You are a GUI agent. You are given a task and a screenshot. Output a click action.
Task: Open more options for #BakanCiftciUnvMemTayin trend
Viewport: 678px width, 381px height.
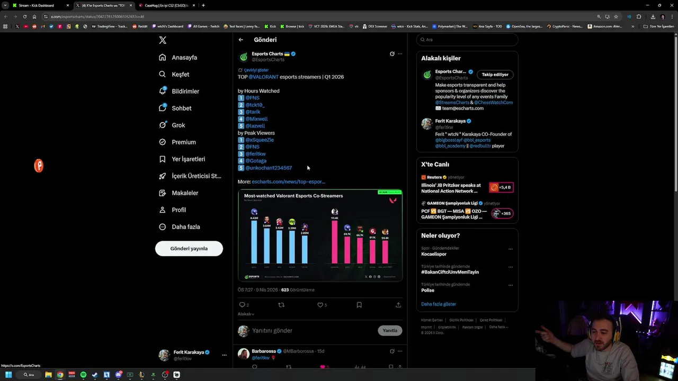click(x=511, y=267)
